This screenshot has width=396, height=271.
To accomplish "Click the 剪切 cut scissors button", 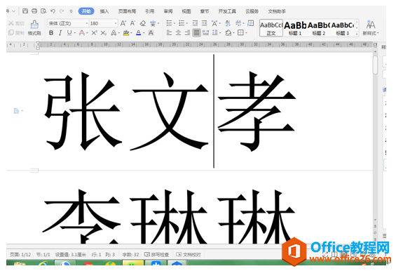I will (16, 24).
